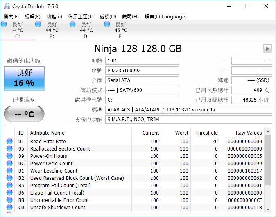This screenshot has width=276, height=217.
Task: Click status orb for Used Reserved Block Count
Action: click(9, 178)
